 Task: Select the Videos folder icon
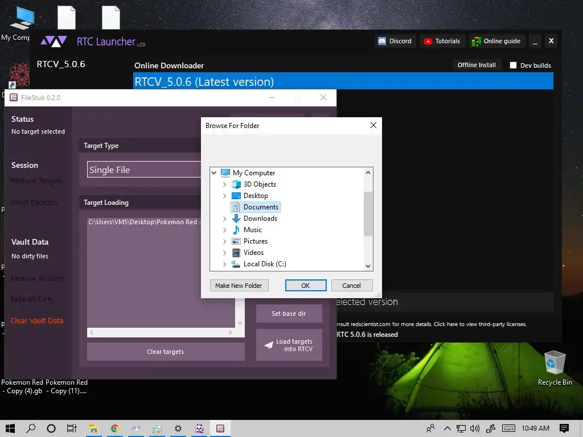236,253
